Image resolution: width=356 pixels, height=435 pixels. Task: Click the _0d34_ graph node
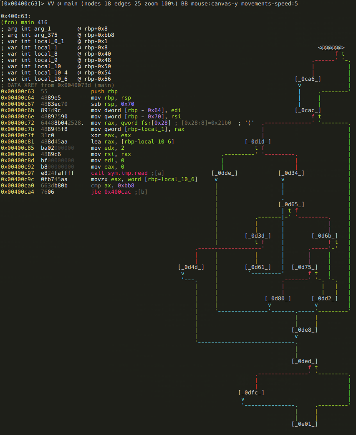click(x=291, y=173)
